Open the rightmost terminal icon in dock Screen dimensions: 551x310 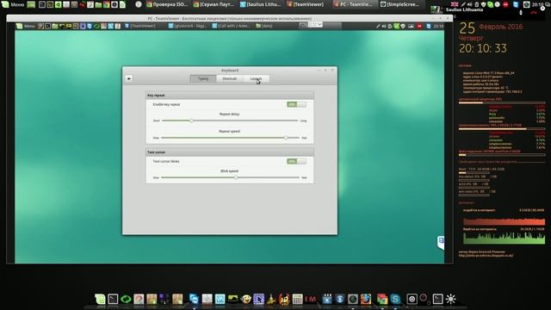(438, 299)
